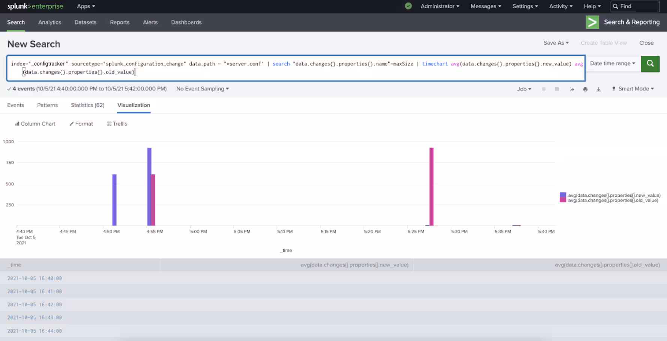Switch to the Statistics (62) tab
This screenshot has width=667, height=341.
click(87, 105)
